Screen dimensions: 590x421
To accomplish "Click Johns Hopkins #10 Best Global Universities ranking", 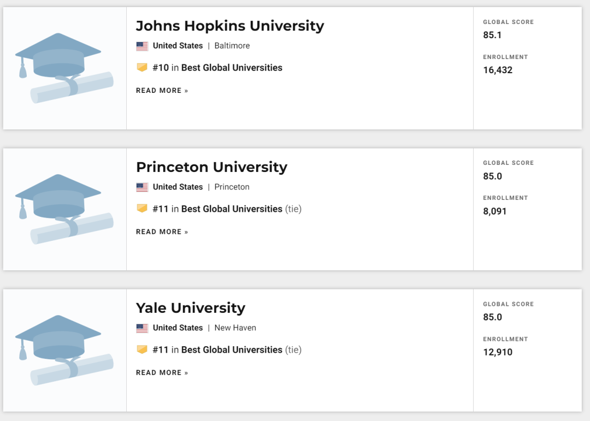I will coord(217,68).
